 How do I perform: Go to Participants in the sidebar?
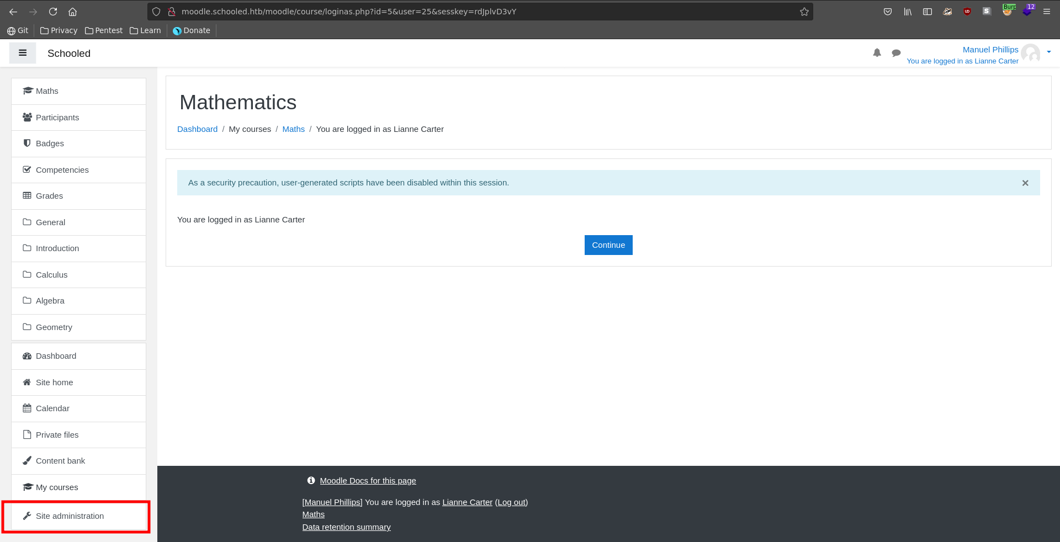click(57, 118)
